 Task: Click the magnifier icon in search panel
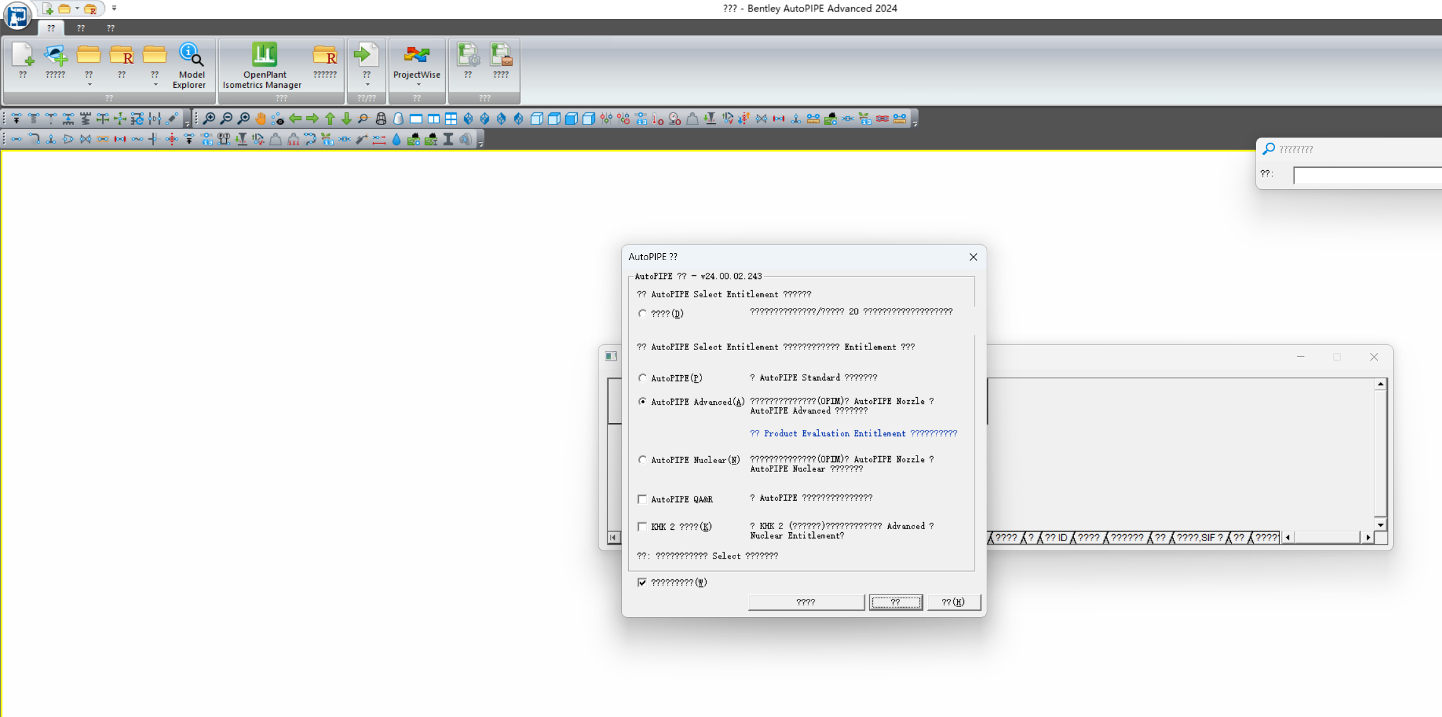click(x=1269, y=149)
